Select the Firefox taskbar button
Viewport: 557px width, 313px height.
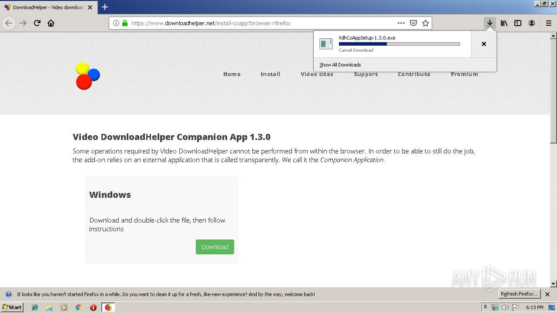click(x=108, y=307)
